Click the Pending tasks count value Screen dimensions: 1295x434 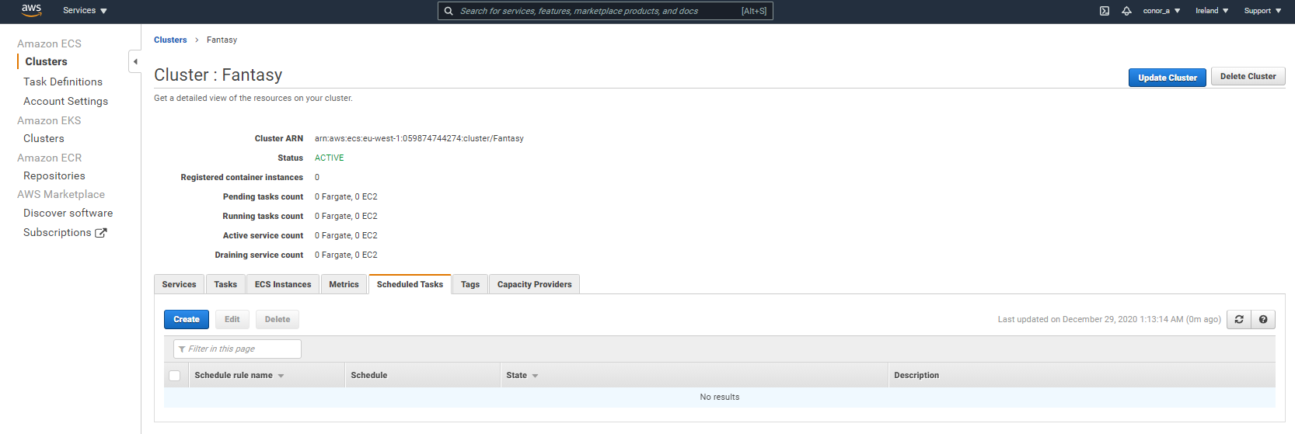point(346,196)
